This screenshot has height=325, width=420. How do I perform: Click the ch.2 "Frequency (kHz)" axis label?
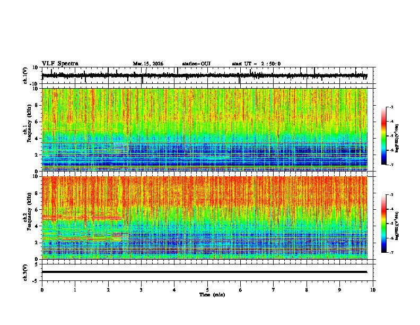[x=29, y=211]
